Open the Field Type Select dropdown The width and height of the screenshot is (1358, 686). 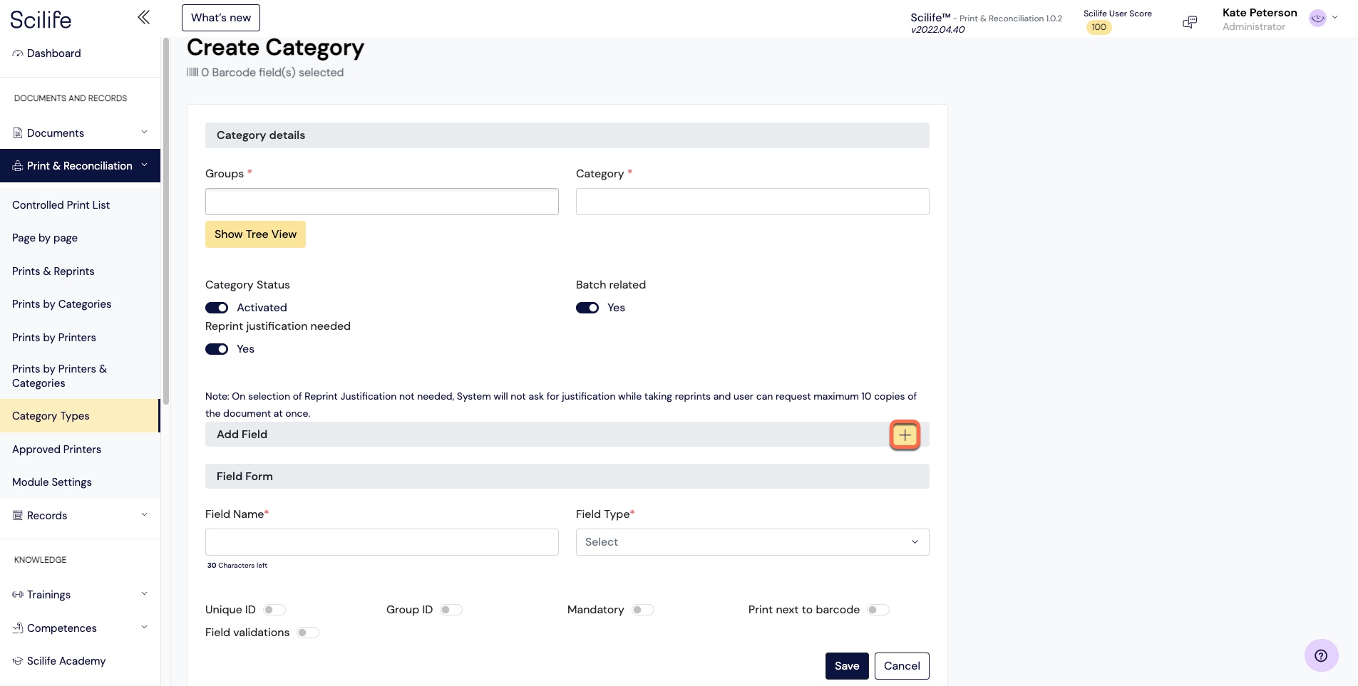click(x=752, y=542)
